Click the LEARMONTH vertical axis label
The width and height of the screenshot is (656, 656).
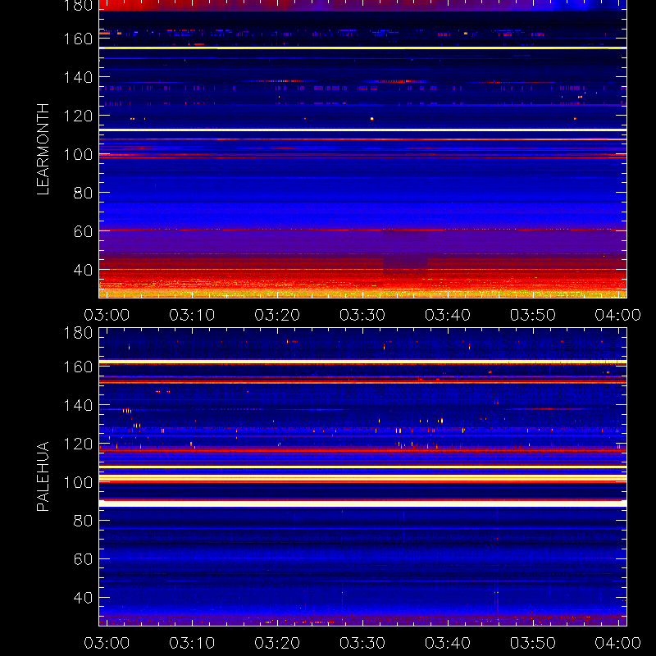coord(43,149)
